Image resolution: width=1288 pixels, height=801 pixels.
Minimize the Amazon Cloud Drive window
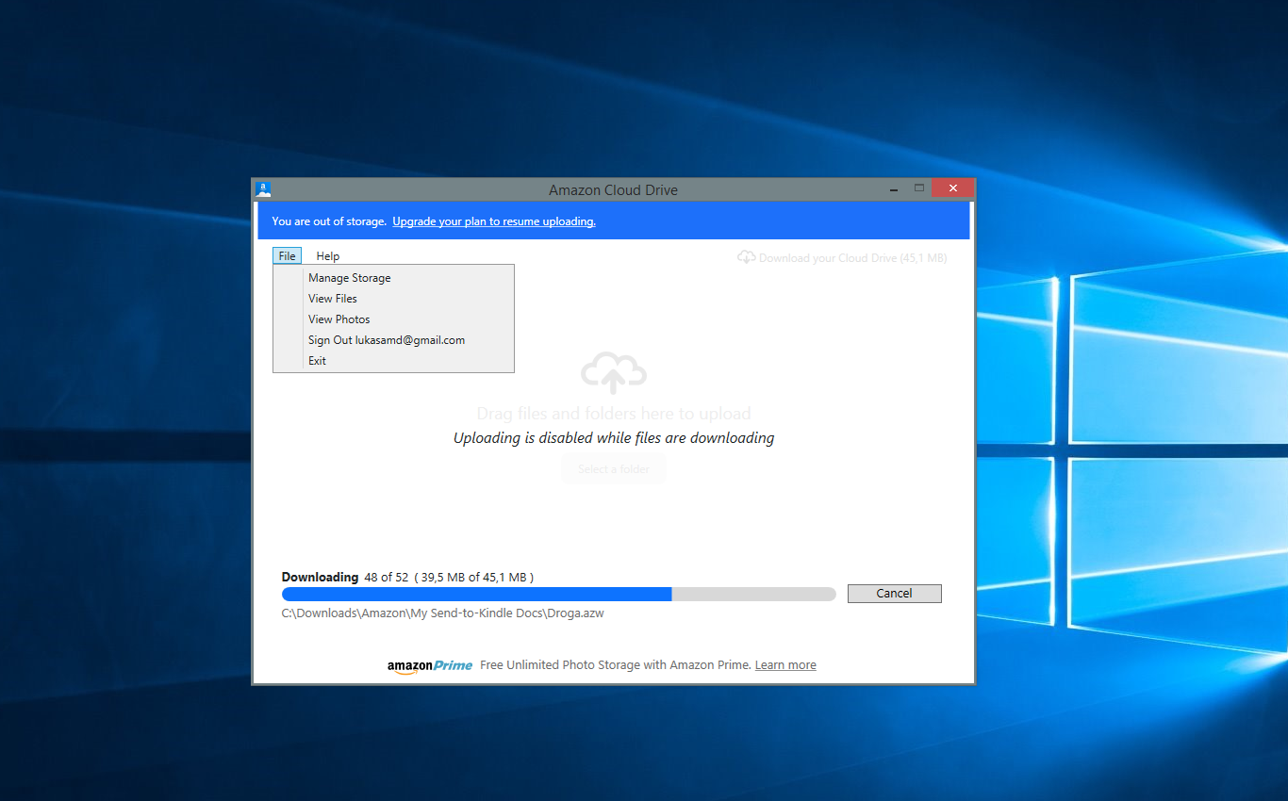893,189
